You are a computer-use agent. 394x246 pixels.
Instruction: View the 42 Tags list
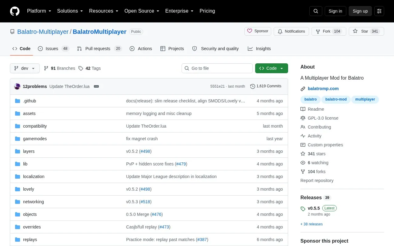click(x=90, y=68)
